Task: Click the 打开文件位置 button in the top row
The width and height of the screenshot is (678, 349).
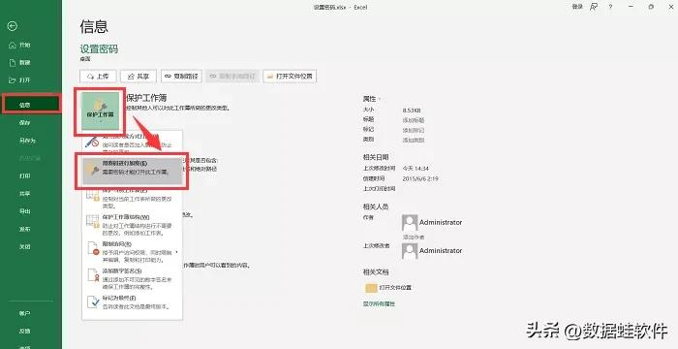Action: [x=291, y=77]
